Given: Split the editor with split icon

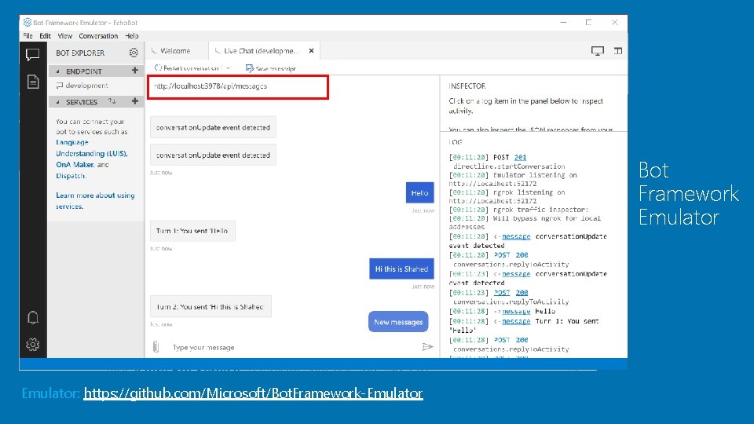Looking at the screenshot, I should point(618,50).
